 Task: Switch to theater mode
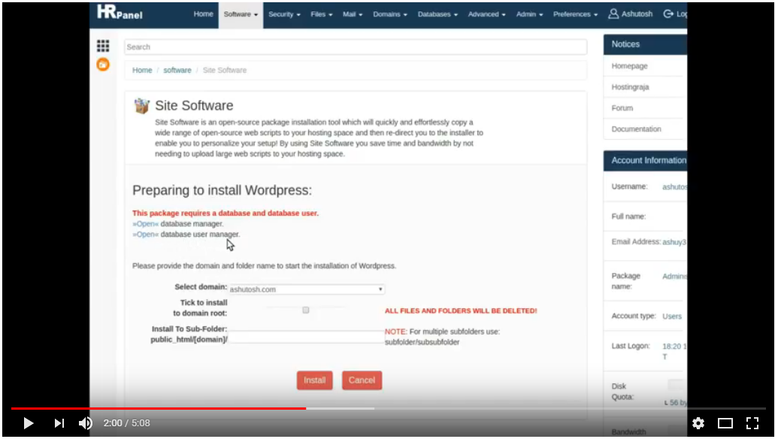coord(725,423)
